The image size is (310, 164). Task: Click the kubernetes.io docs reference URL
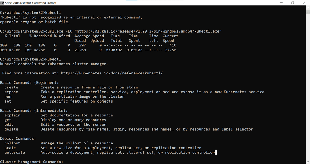[x=112, y=73]
